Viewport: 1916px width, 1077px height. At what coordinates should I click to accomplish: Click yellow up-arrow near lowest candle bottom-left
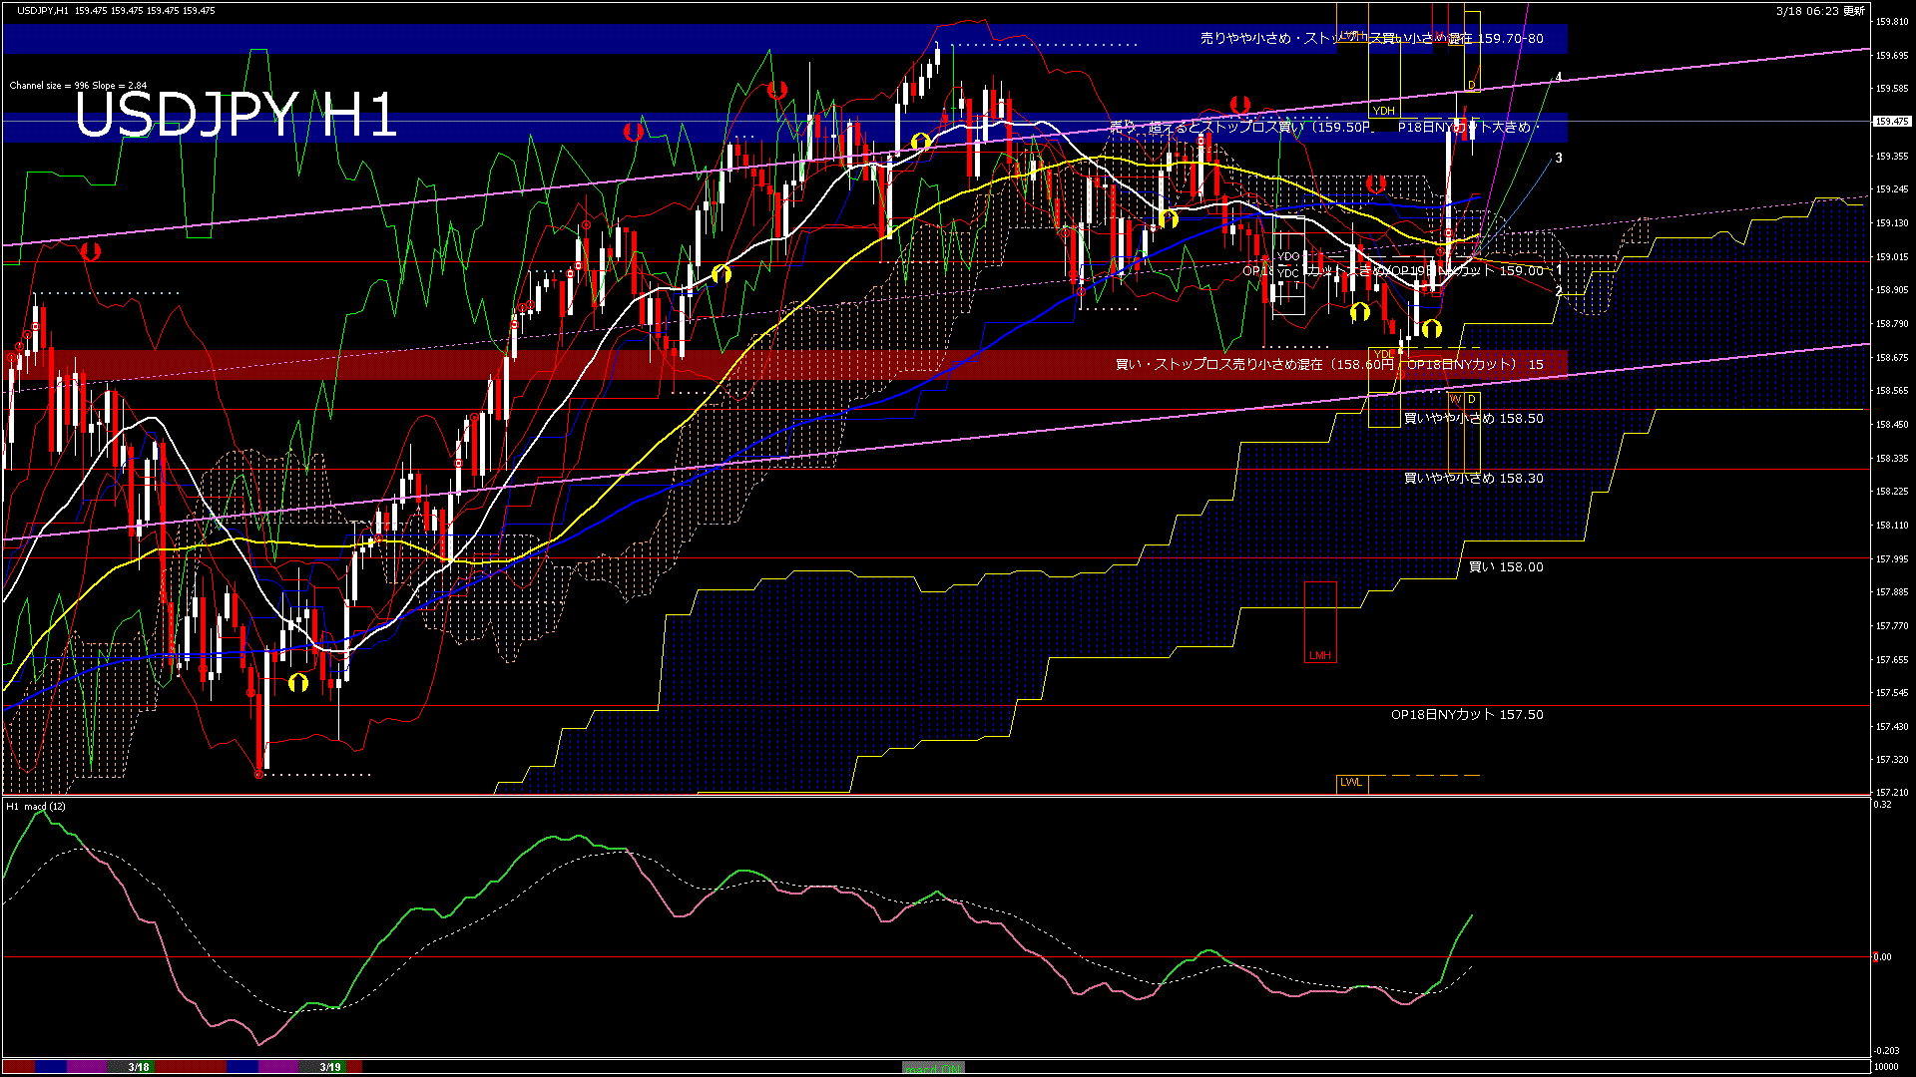click(x=298, y=683)
